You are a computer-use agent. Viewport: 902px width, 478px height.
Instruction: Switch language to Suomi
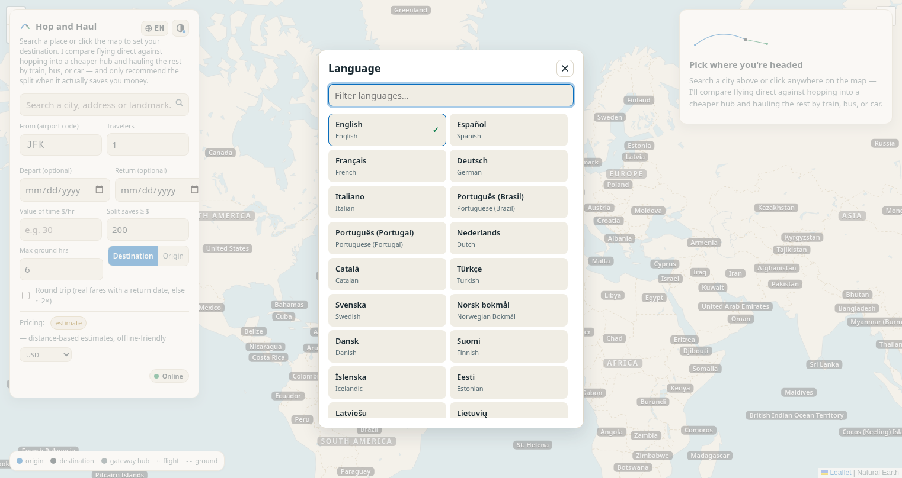(x=508, y=346)
